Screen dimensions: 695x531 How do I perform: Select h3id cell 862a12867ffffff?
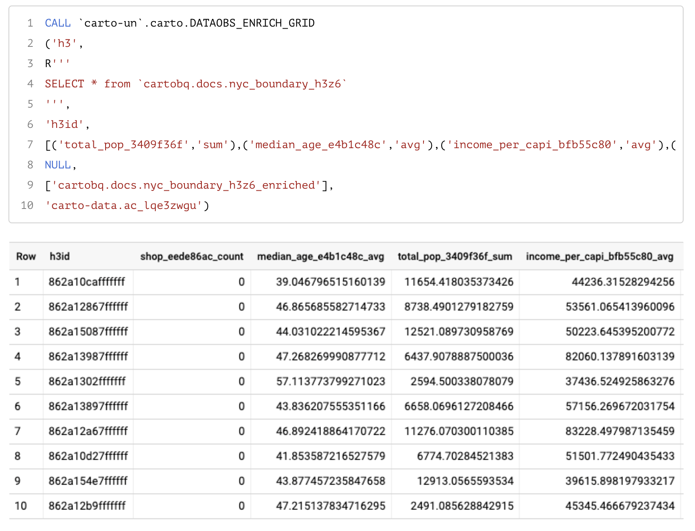pyautogui.click(x=88, y=306)
